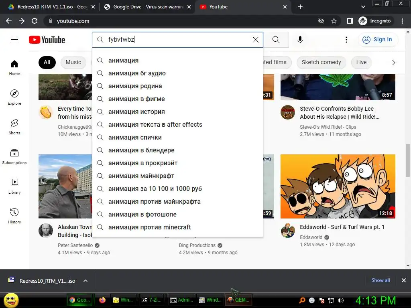Expand the tab search dropdown arrow

click(363, 7)
